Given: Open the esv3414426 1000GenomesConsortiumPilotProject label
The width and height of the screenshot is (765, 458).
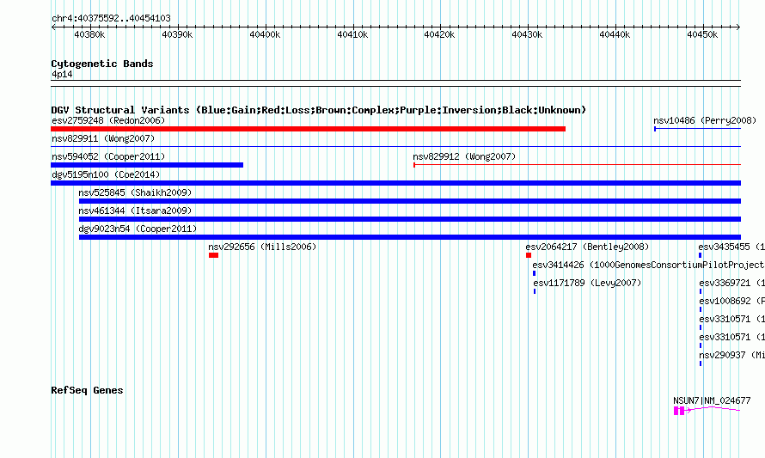Looking at the screenshot, I should coord(648,265).
